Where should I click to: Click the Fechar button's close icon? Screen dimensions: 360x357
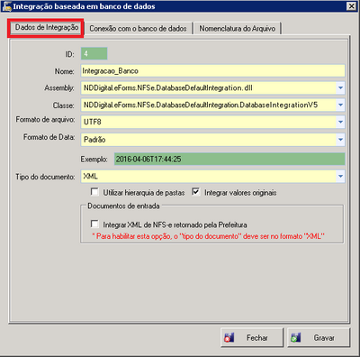click(229, 338)
